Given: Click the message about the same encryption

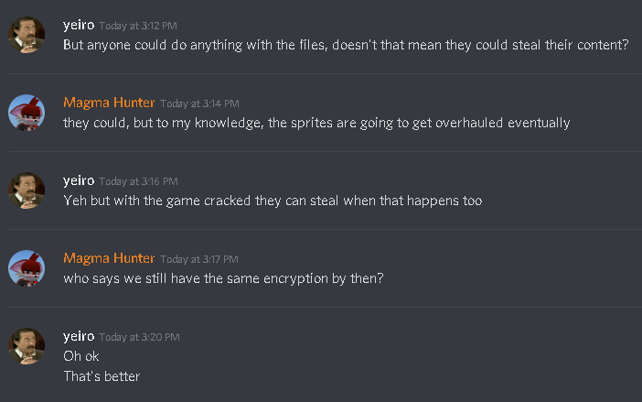Looking at the screenshot, I should point(223,278).
